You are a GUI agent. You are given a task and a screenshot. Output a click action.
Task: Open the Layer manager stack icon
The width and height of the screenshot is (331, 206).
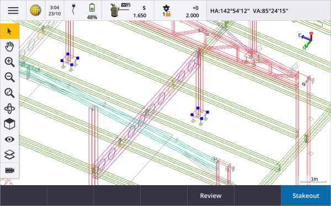[9, 155]
